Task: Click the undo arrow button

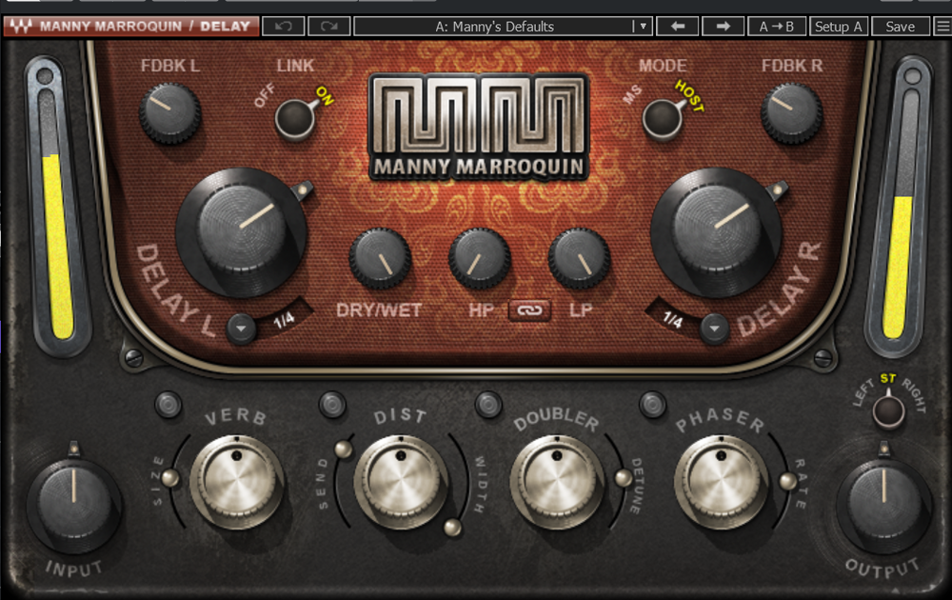Action: point(283,26)
